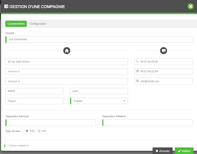
Task: Click the home address section icon
Action: pyautogui.click(x=67, y=51)
